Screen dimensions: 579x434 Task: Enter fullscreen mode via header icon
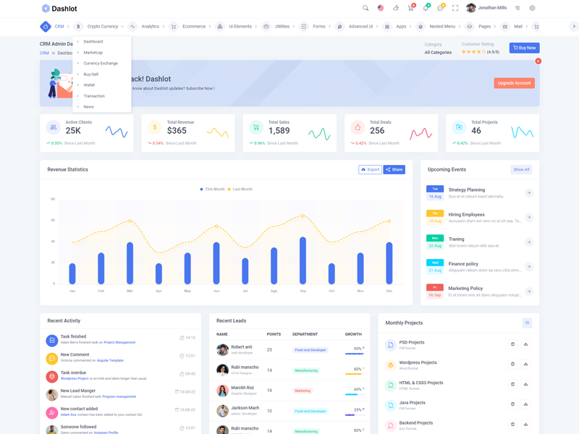[455, 8]
